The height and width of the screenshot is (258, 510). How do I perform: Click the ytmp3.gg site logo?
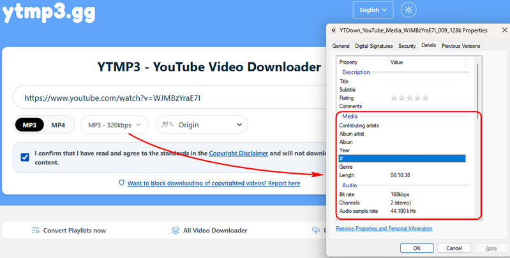(49, 13)
